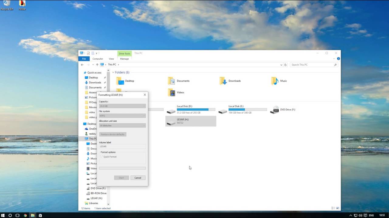Click the Drive Tools contextual tab header
Screen dimensions: 389x218
tap(125, 54)
